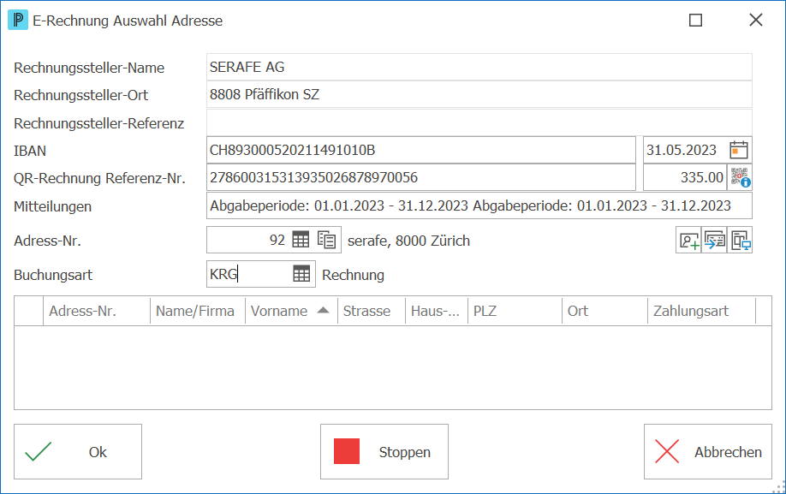Screen dimensions: 786x494
Task: Click the 'Rechnungssteller-Ort' label
Action: 80,95
